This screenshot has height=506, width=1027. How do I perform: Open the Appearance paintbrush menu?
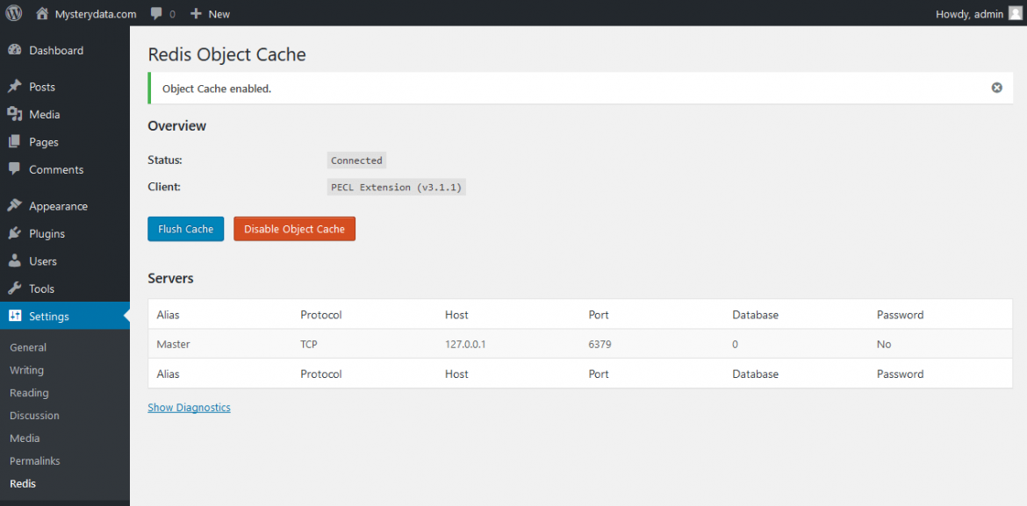(58, 206)
